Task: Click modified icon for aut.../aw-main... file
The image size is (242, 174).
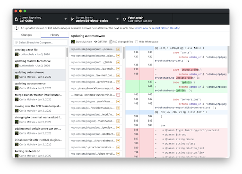Action: click(x=118, y=69)
